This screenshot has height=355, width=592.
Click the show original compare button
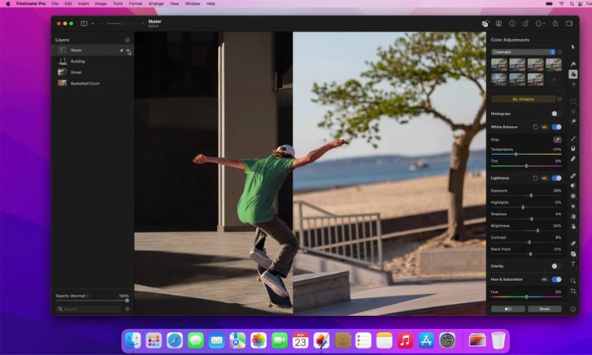(508, 309)
